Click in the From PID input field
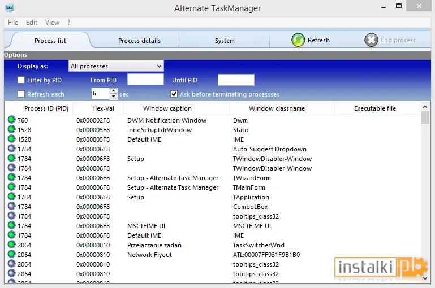Screen dimensions: 435x288 (145, 80)
